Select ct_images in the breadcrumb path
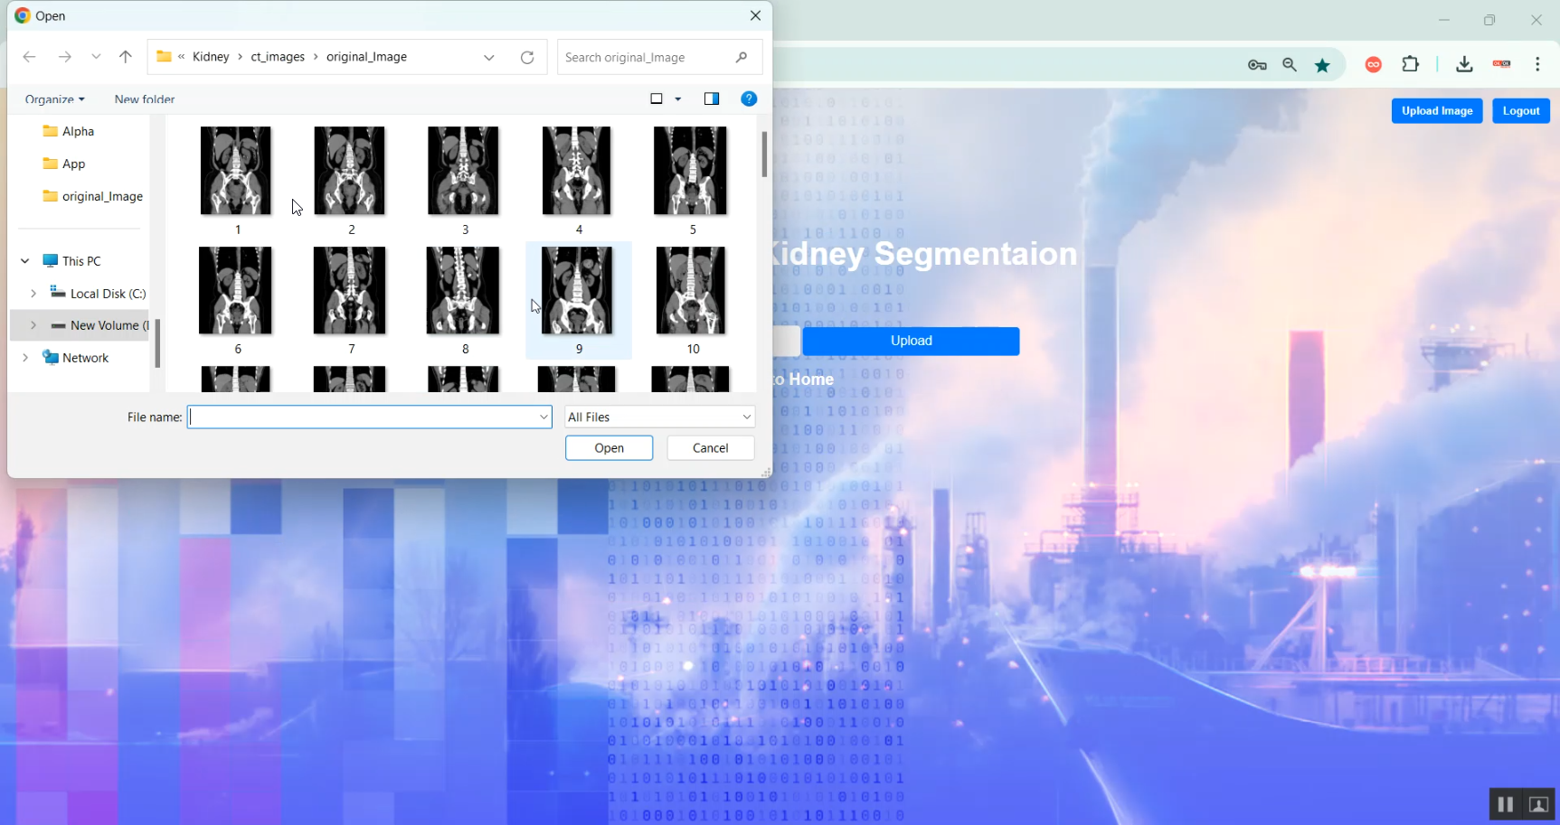 click(278, 57)
